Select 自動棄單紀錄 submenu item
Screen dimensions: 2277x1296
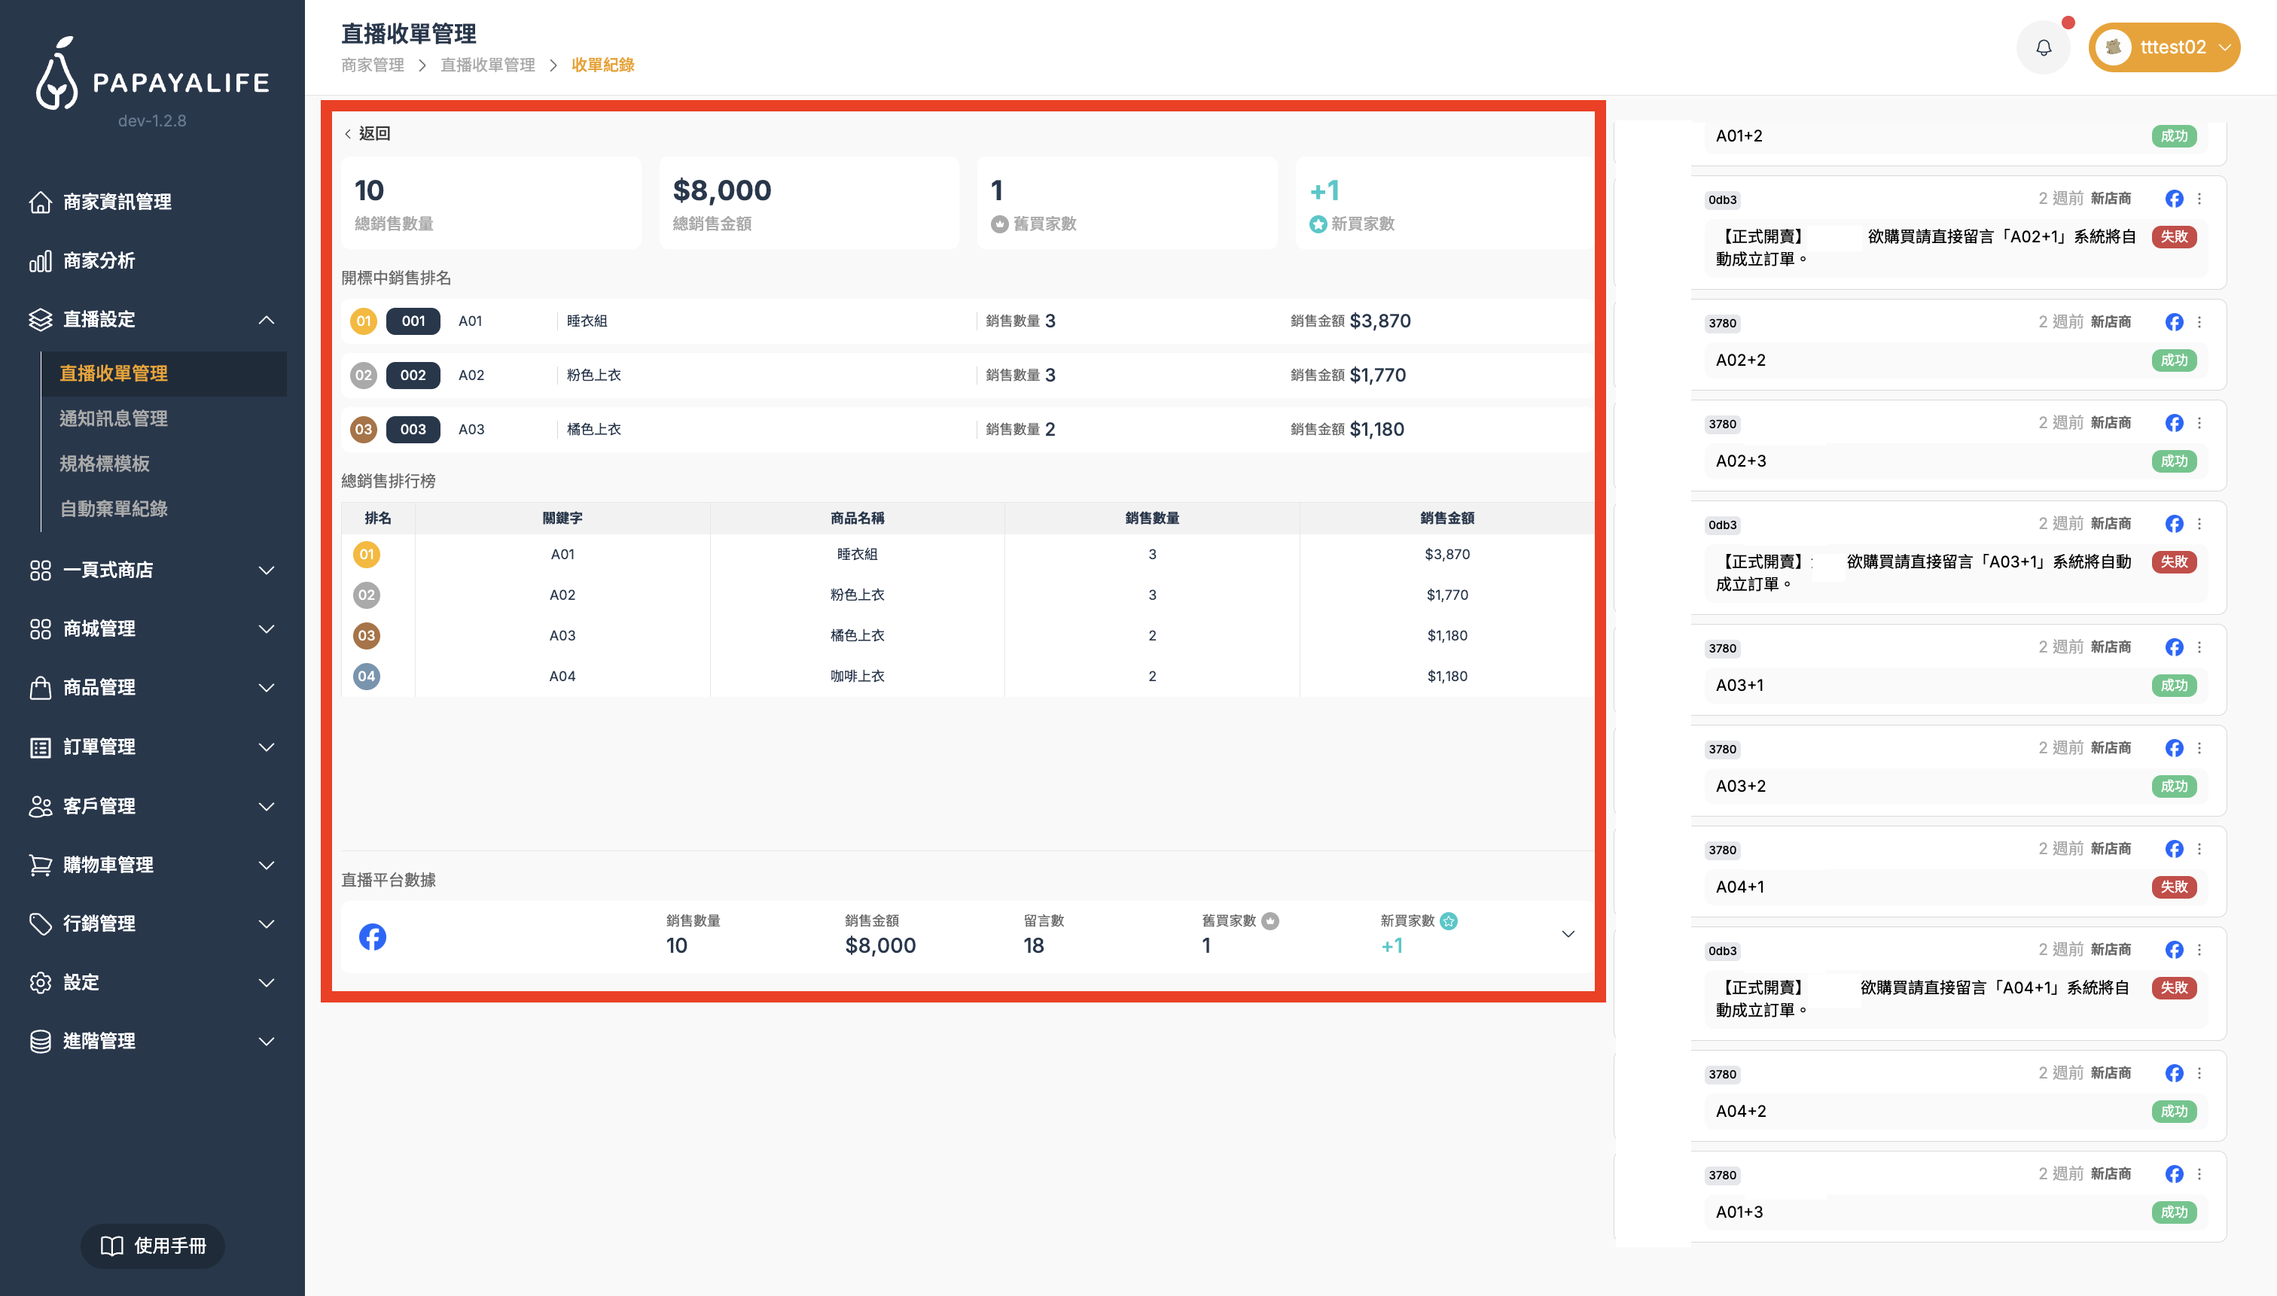[113, 508]
